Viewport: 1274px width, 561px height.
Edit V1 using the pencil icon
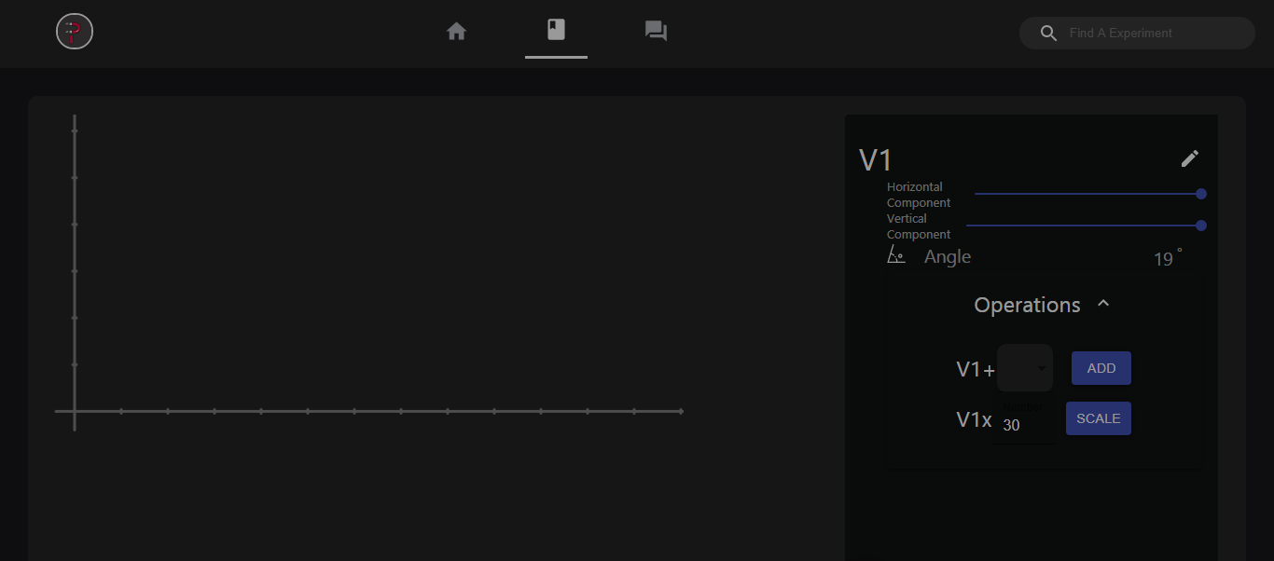[x=1189, y=158]
